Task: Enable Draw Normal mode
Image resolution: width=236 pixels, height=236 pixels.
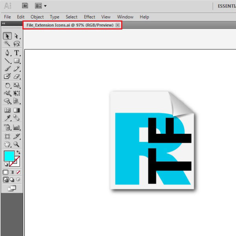Action: pos(6,179)
